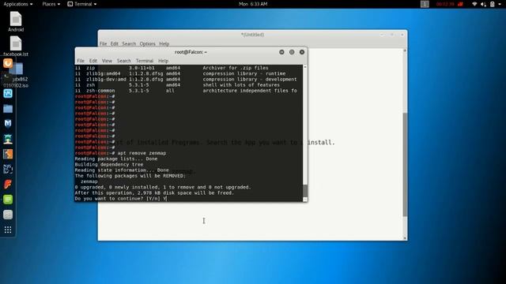The width and height of the screenshot is (506, 284).
Task: Open Help menu in the Untitled editor window
Action: 164,44
